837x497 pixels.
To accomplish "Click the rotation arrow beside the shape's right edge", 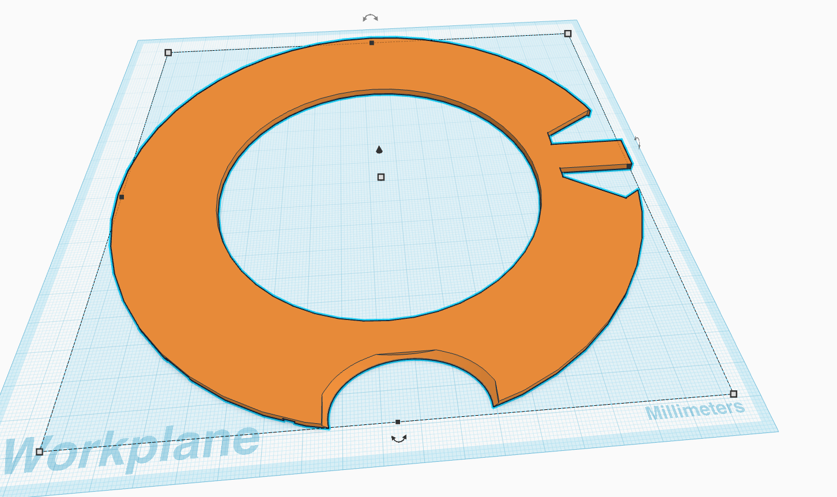I will click(638, 142).
